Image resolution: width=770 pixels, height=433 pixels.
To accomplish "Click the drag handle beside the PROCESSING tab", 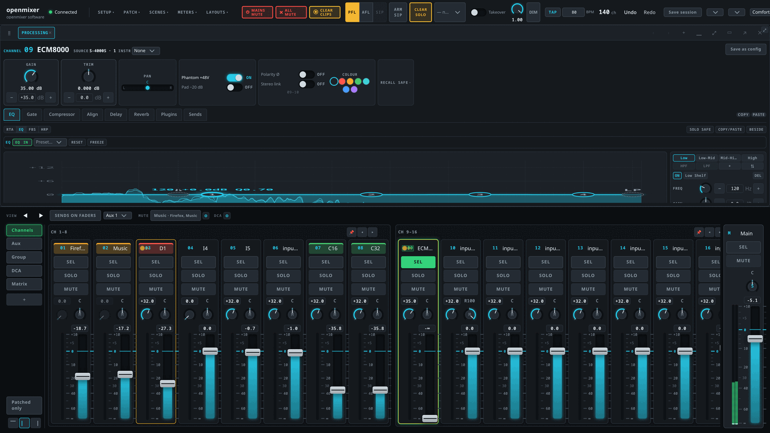I will 9,33.
